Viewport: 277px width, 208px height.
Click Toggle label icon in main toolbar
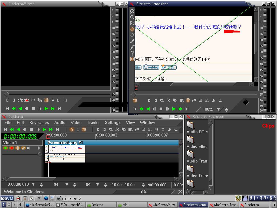click(x=137, y=129)
